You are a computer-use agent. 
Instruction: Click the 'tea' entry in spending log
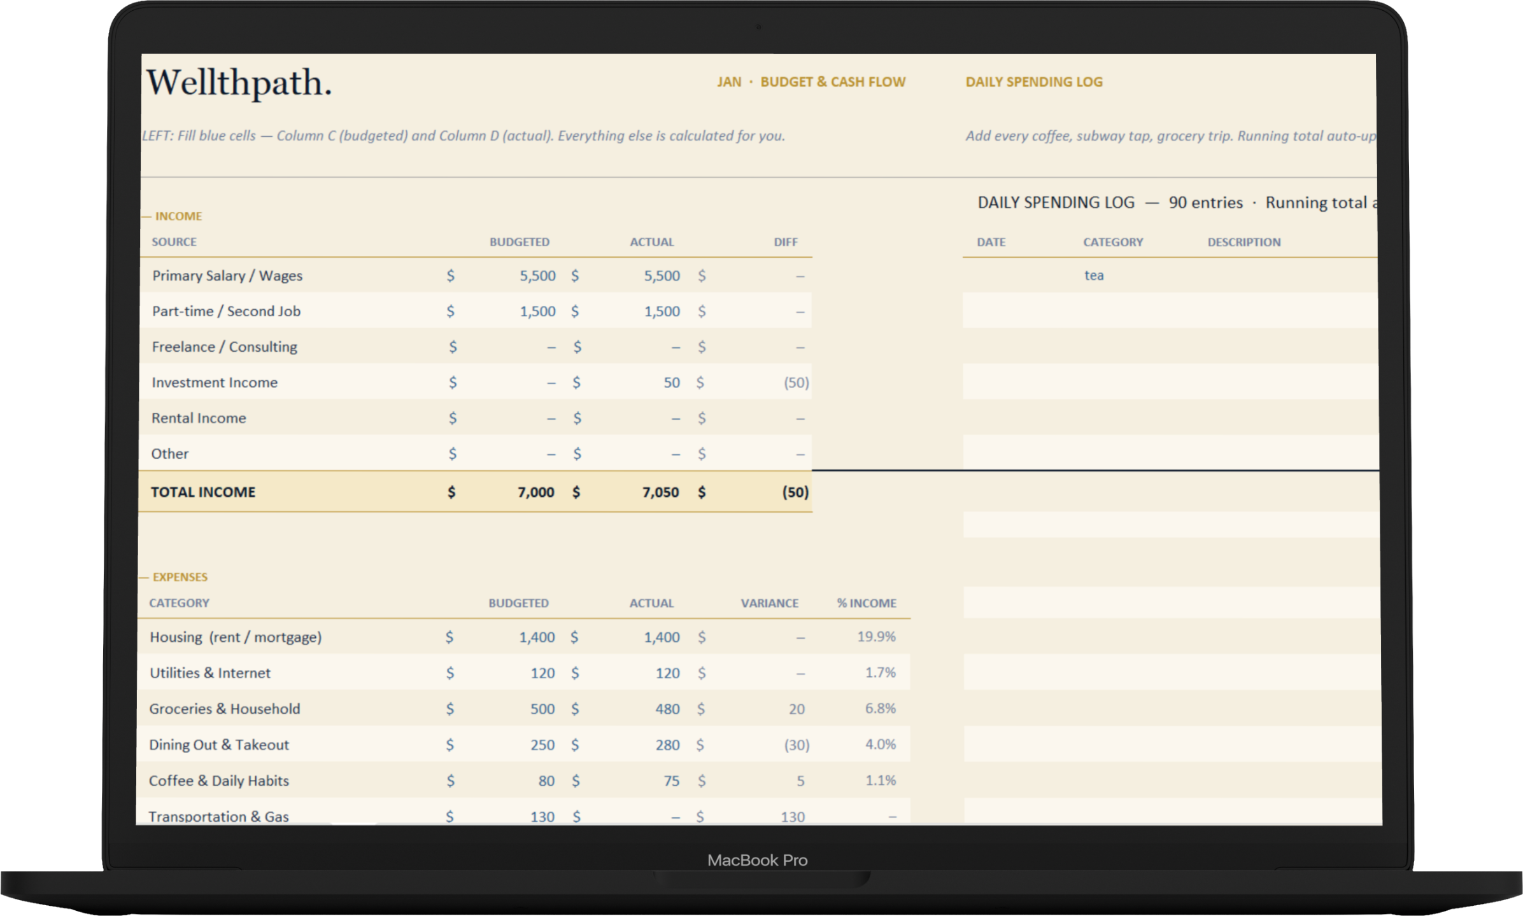(x=1094, y=275)
